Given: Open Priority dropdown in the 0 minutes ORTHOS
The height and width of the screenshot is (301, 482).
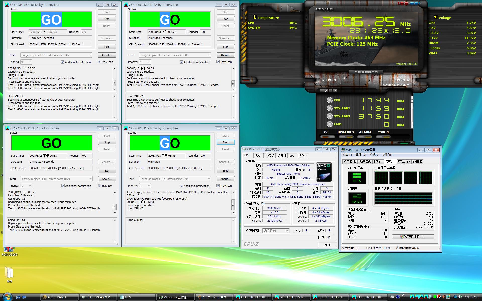Looking at the screenshot, I should coord(145,186).
